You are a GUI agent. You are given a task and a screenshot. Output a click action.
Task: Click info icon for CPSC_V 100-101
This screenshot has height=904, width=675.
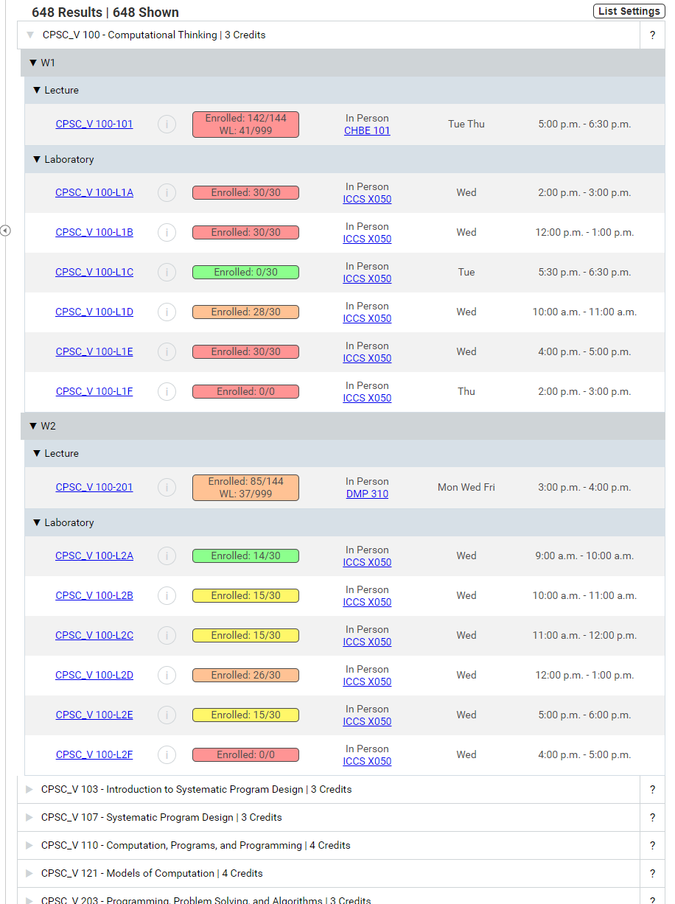click(167, 125)
